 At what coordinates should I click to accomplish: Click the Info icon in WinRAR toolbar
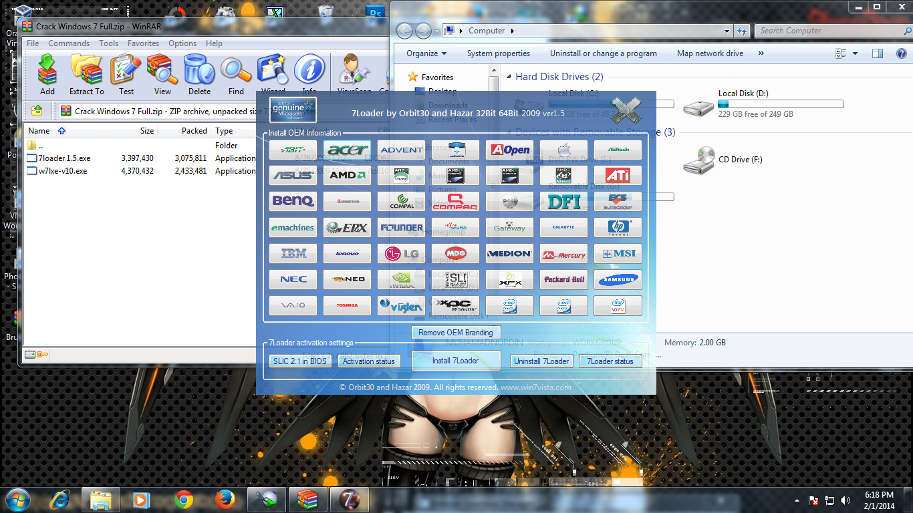[309, 75]
